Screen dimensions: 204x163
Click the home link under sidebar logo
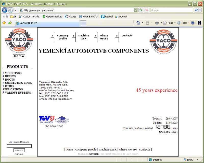click(x=19, y=56)
